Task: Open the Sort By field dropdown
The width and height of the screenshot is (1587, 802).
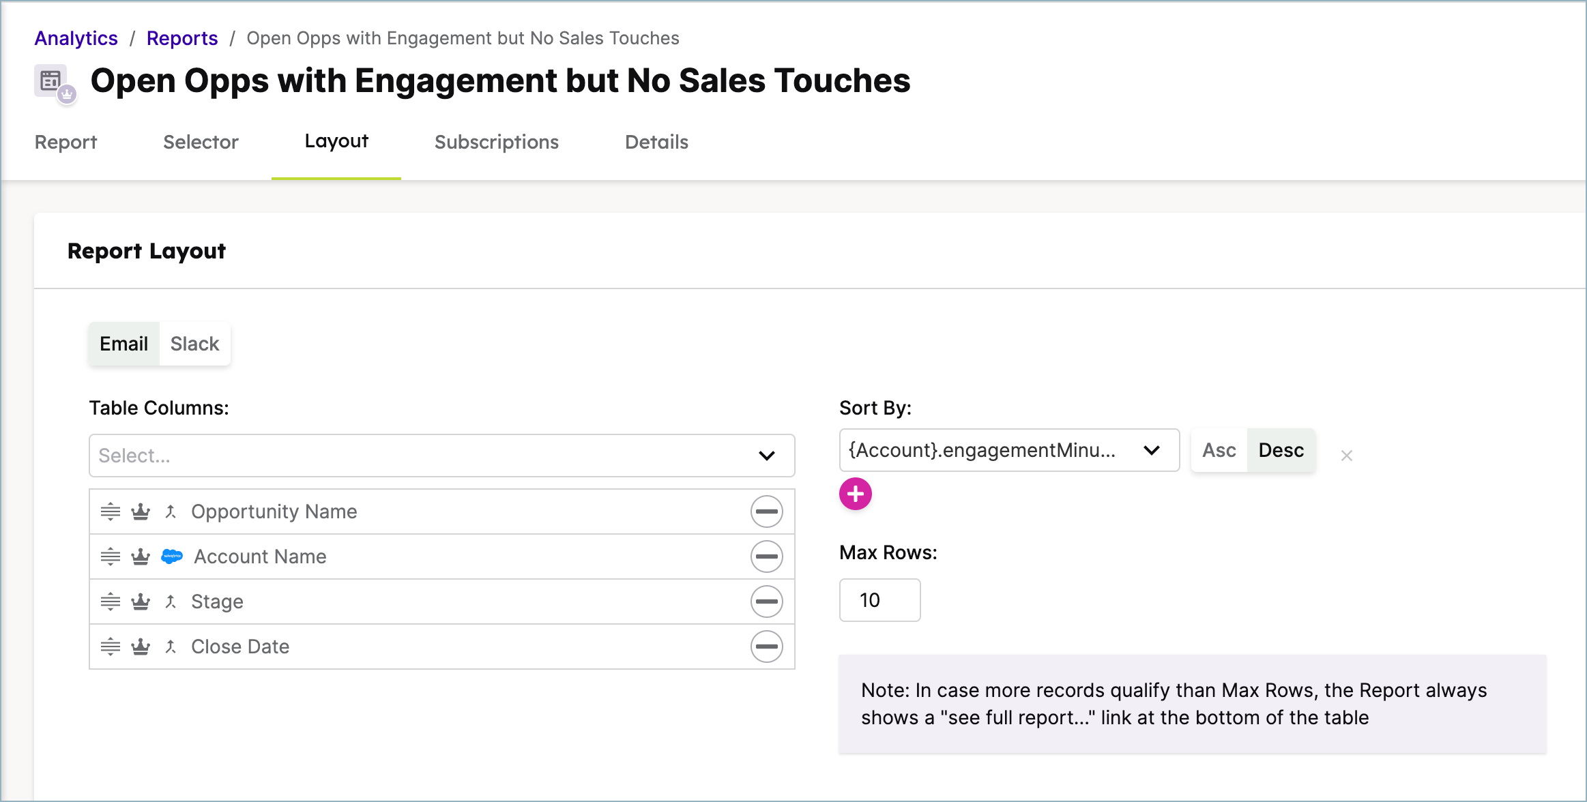Action: coord(1009,450)
